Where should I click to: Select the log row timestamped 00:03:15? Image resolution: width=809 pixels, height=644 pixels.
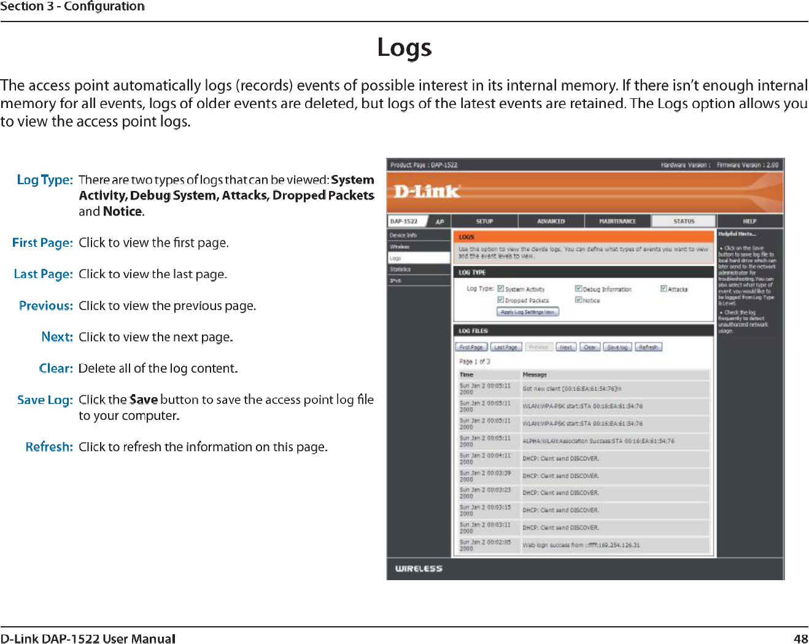click(584, 510)
